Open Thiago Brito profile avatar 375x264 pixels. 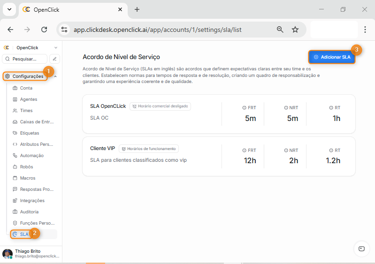7,254
